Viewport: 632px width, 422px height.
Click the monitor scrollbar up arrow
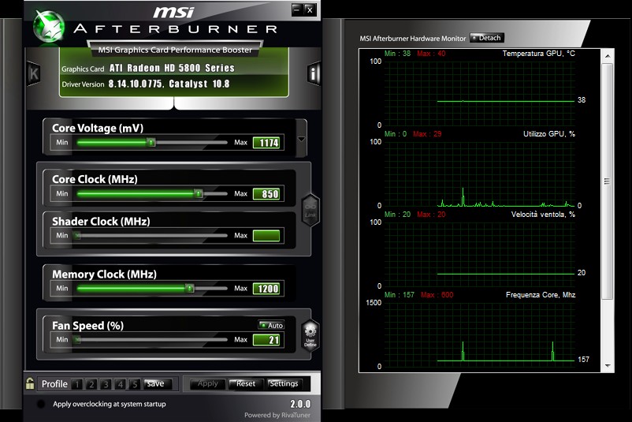click(x=608, y=56)
